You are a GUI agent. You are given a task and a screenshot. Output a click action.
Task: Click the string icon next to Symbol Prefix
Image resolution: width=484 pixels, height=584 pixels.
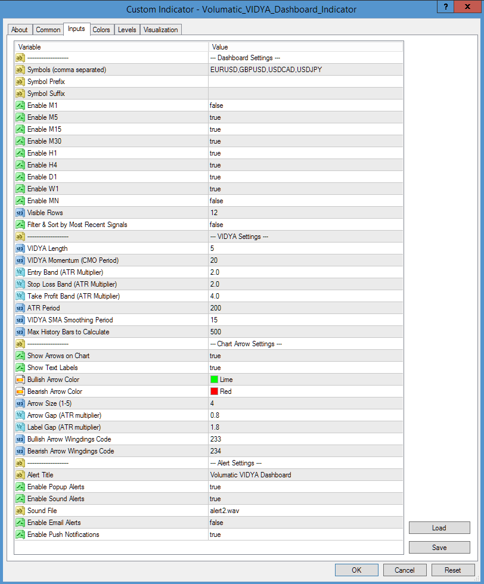pyautogui.click(x=20, y=82)
